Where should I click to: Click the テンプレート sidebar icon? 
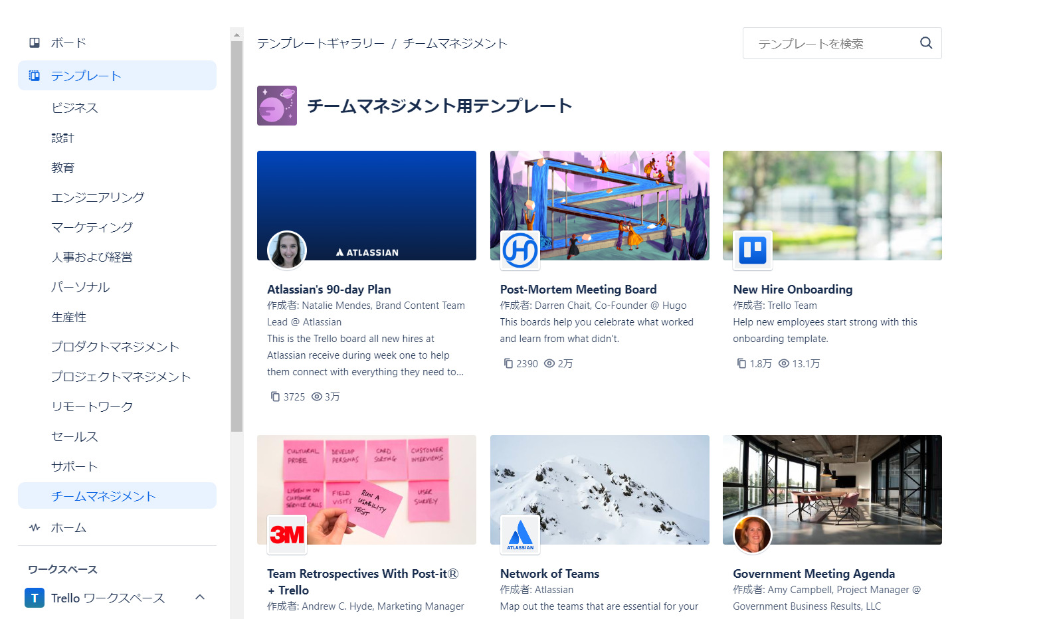[x=35, y=76]
